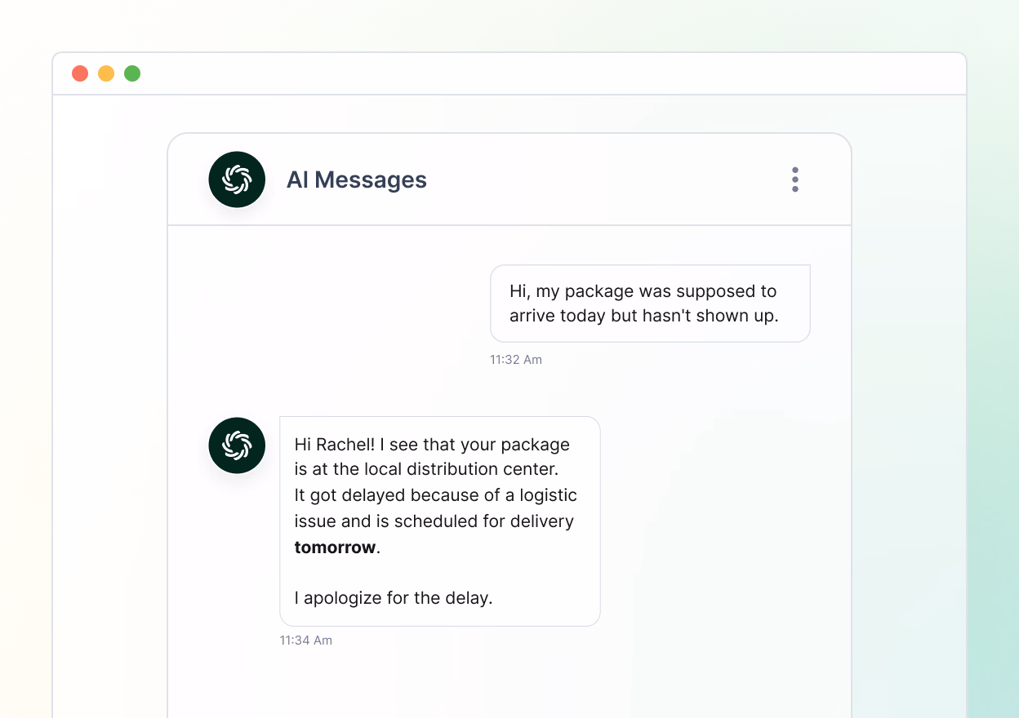Click the text "arrive today but hasn't shown up."
The height and width of the screenshot is (718, 1019).
(x=643, y=316)
